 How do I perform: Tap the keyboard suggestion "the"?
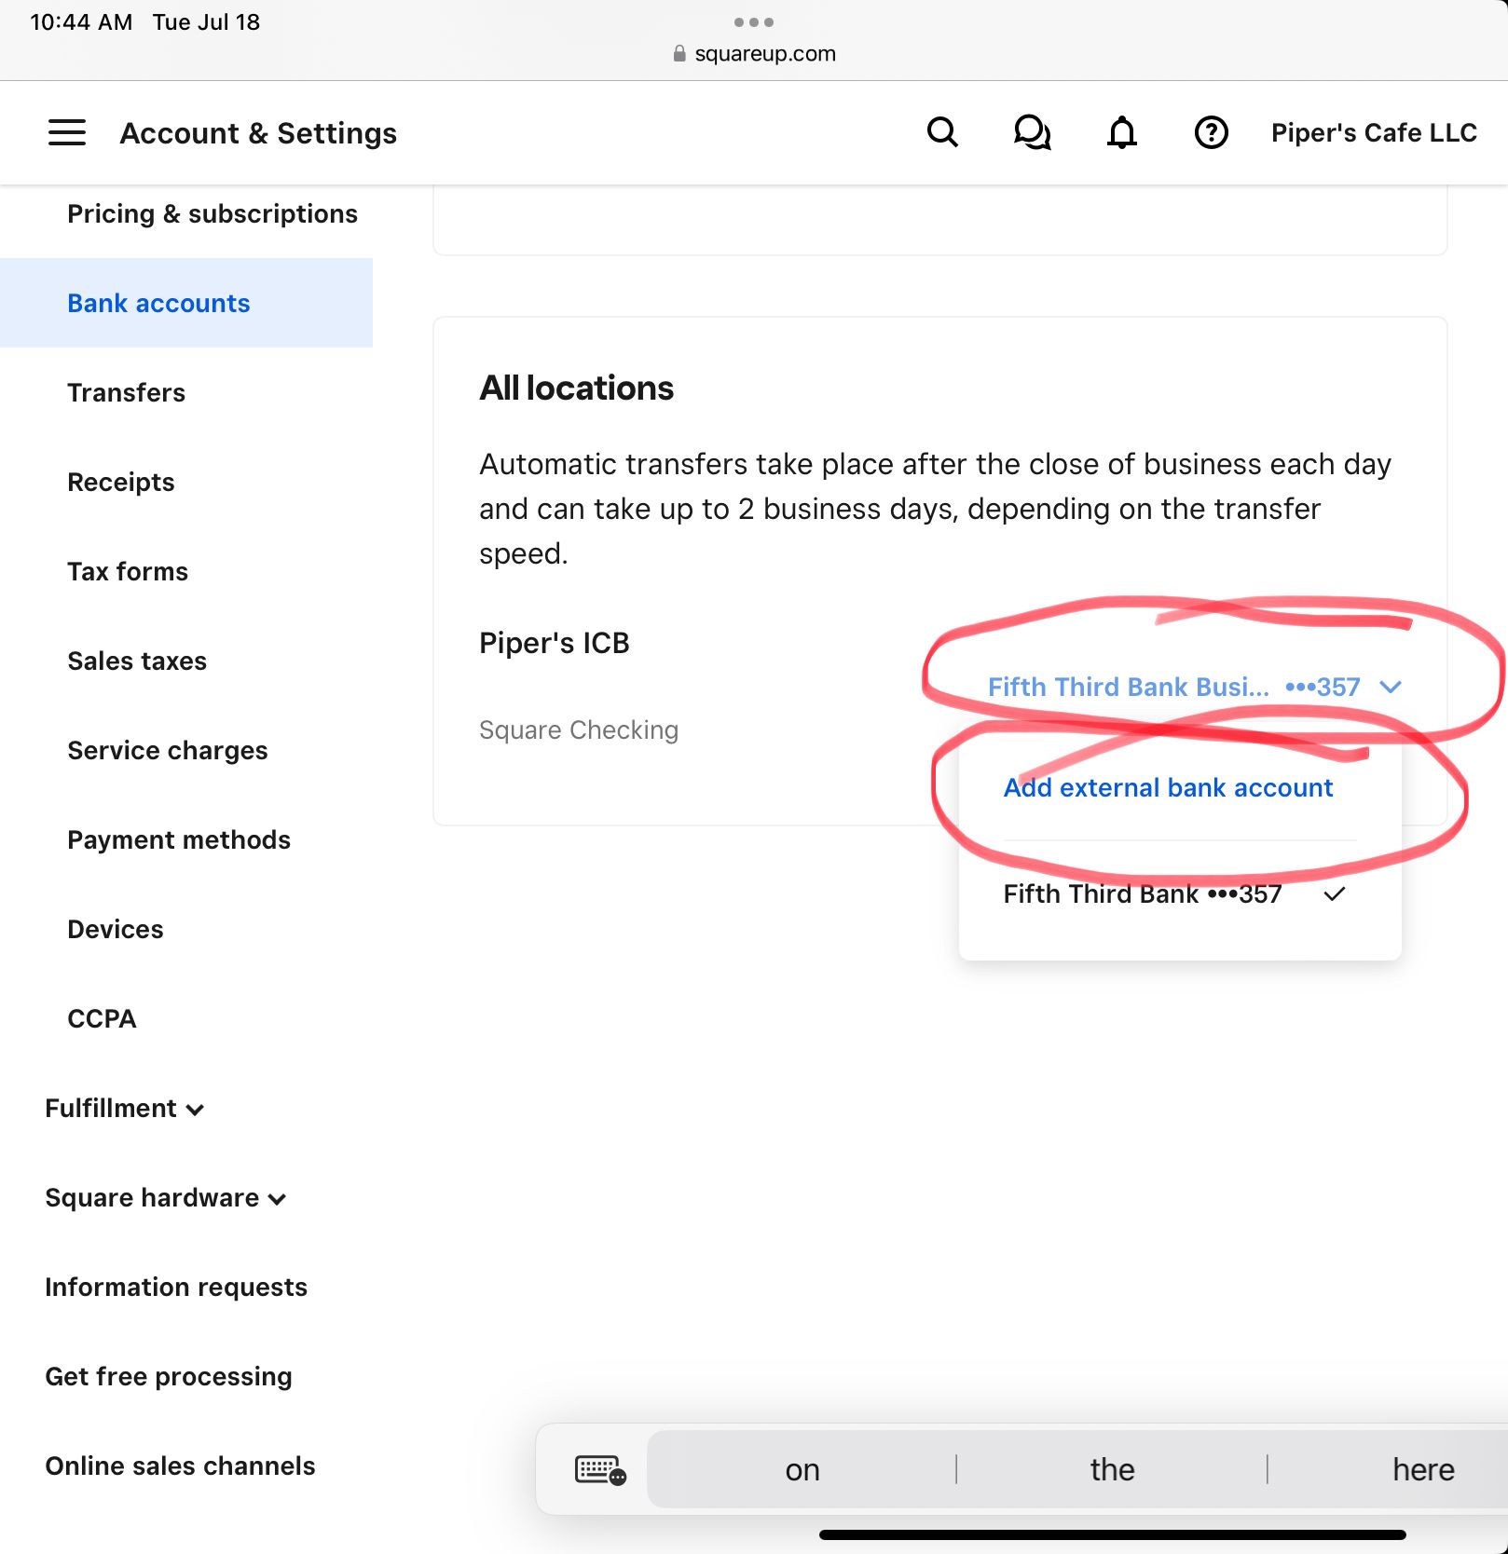click(1111, 1468)
